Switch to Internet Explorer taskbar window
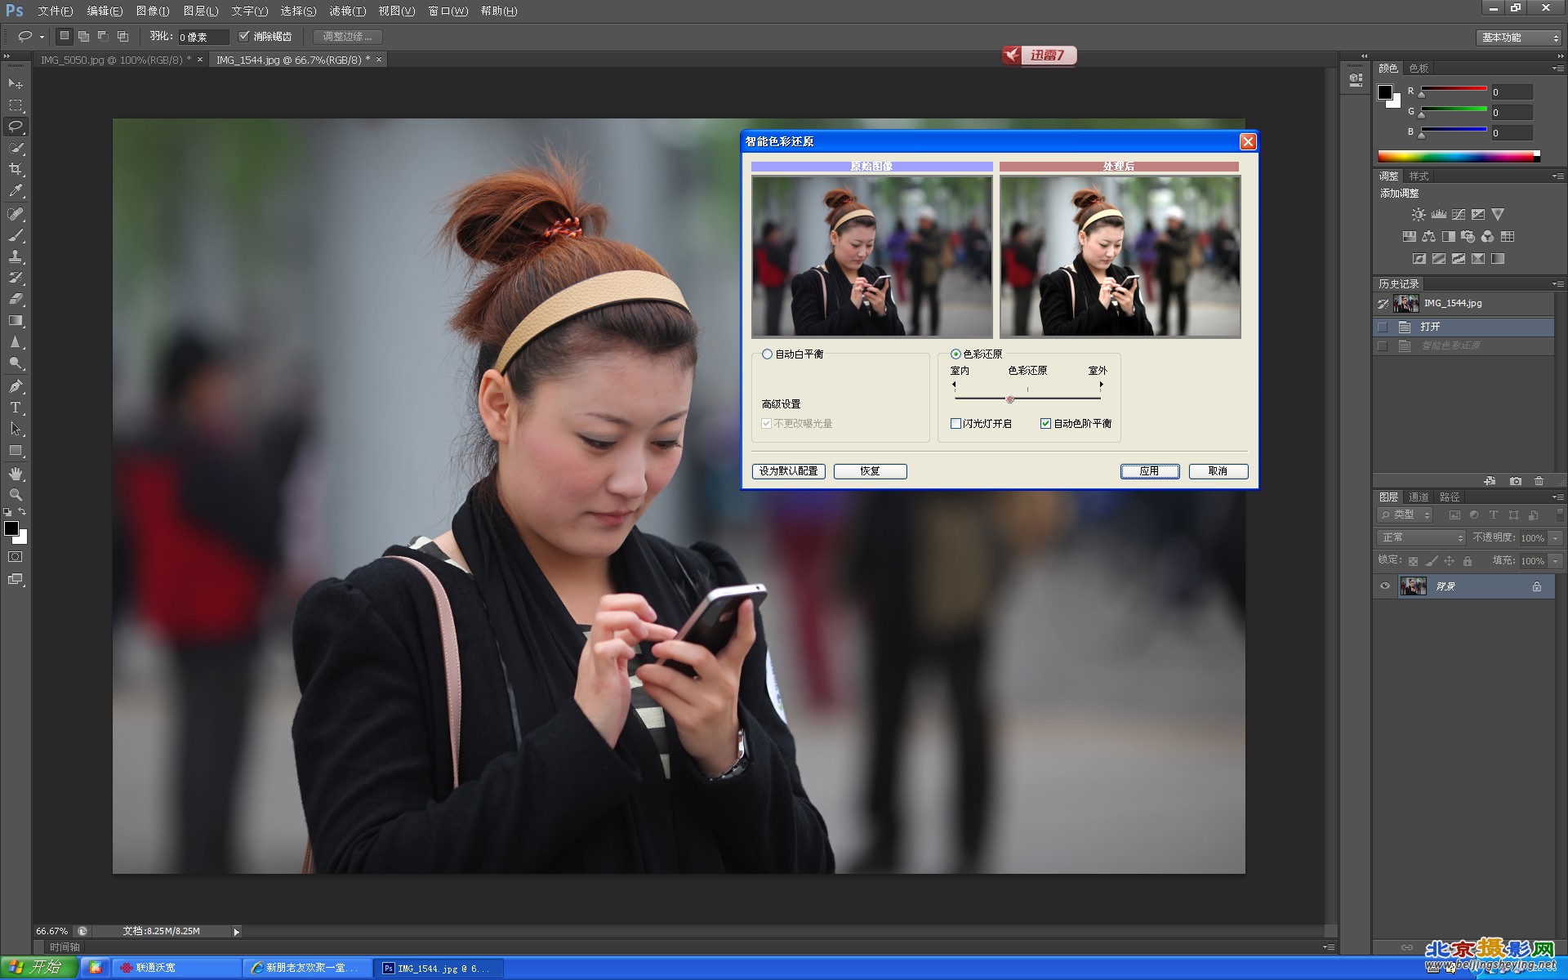 click(x=306, y=968)
